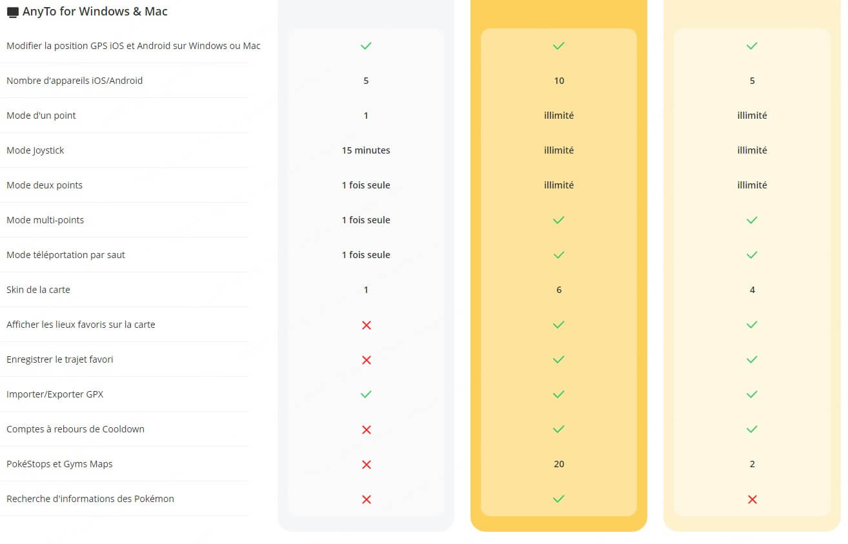Click pale yellow column illimité for Mode Joystick
The image size is (848, 544).
point(752,150)
